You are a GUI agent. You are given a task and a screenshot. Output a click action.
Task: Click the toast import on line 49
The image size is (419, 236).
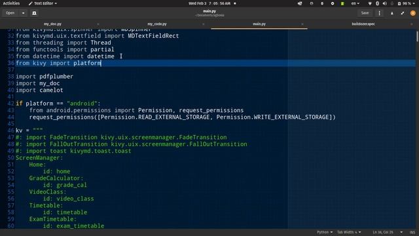click(x=73, y=151)
